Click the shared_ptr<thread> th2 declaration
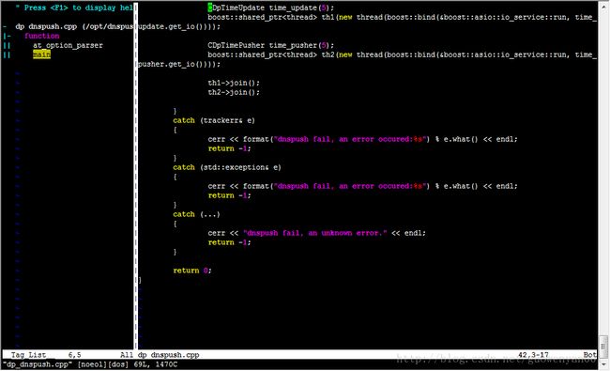This screenshot has height=371, width=610. point(403,54)
